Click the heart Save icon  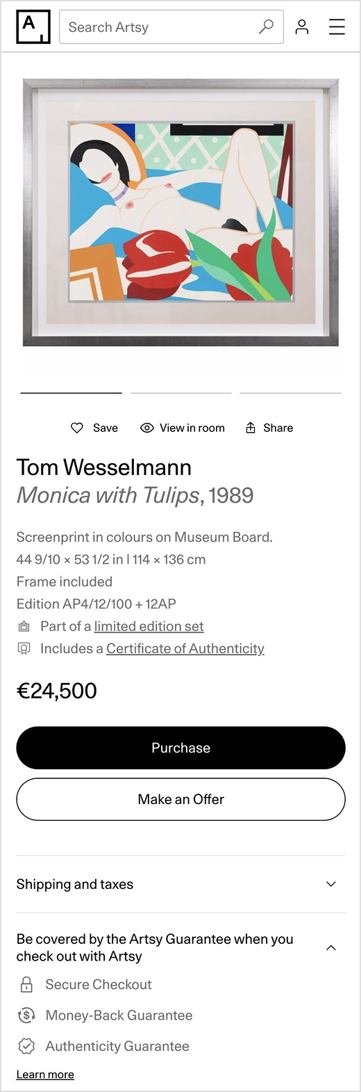pos(77,428)
